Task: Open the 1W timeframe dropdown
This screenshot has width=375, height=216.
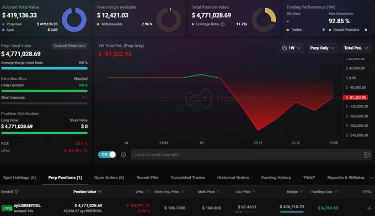Action: [292, 48]
